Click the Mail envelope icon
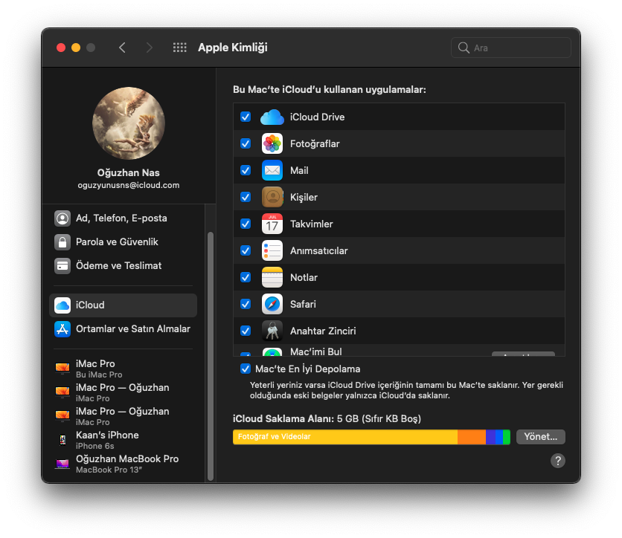Screen dimensions: 622x538 tap(272, 170)
